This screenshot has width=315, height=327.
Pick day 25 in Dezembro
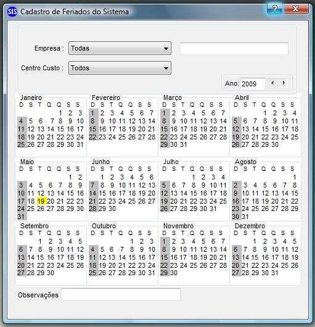(285, 265)
